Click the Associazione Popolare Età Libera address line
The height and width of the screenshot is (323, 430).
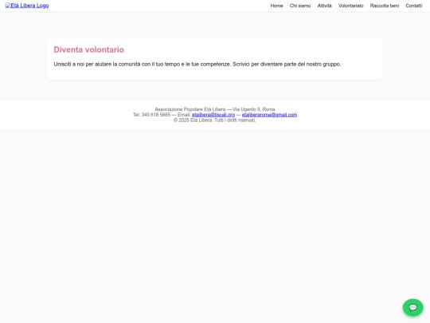(215, 109)
